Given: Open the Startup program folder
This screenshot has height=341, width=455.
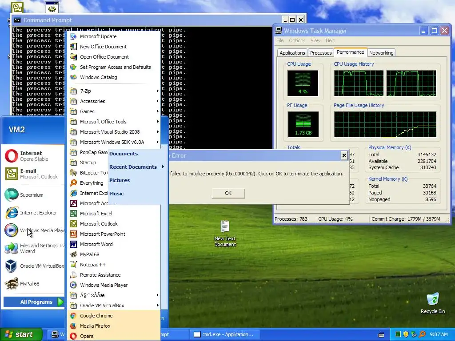Looking at the screenshot, I should point(88,163).
